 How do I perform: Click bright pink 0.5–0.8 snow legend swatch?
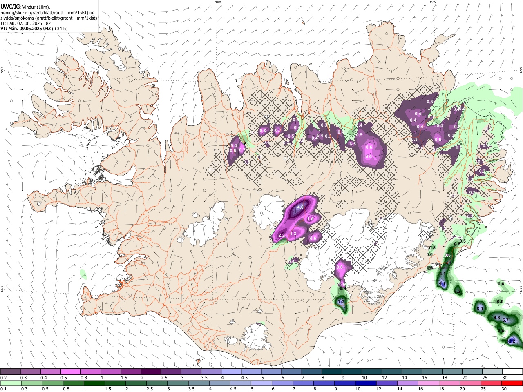pos(70,372)
